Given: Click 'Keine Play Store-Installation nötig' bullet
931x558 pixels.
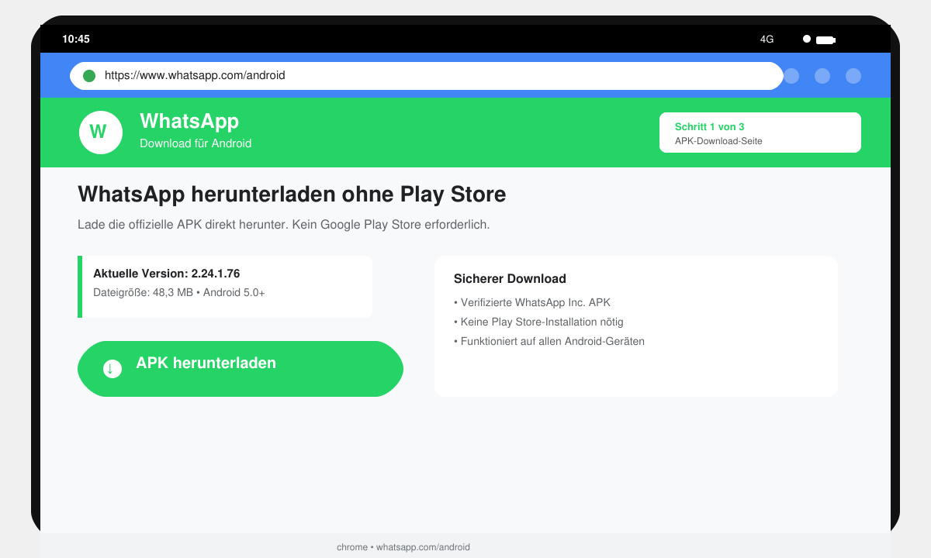Looking at the screenshot, I should [538, 322].
